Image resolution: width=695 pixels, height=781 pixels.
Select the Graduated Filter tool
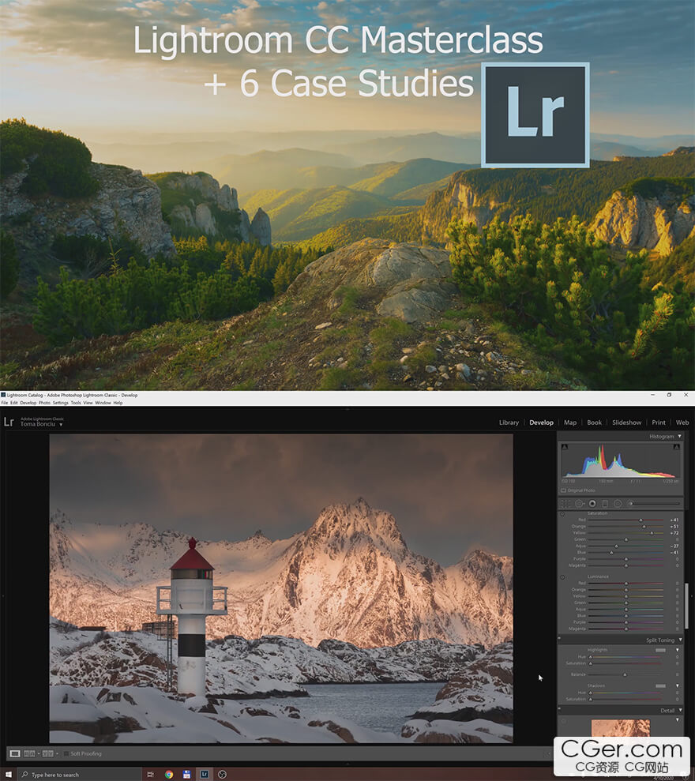coord(605,504)
